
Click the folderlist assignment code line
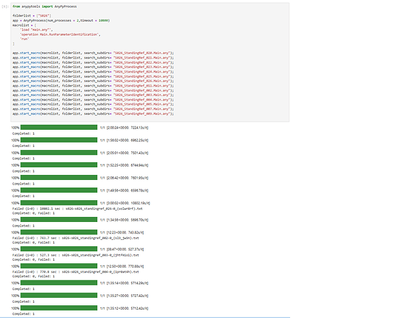coord(31,15)
